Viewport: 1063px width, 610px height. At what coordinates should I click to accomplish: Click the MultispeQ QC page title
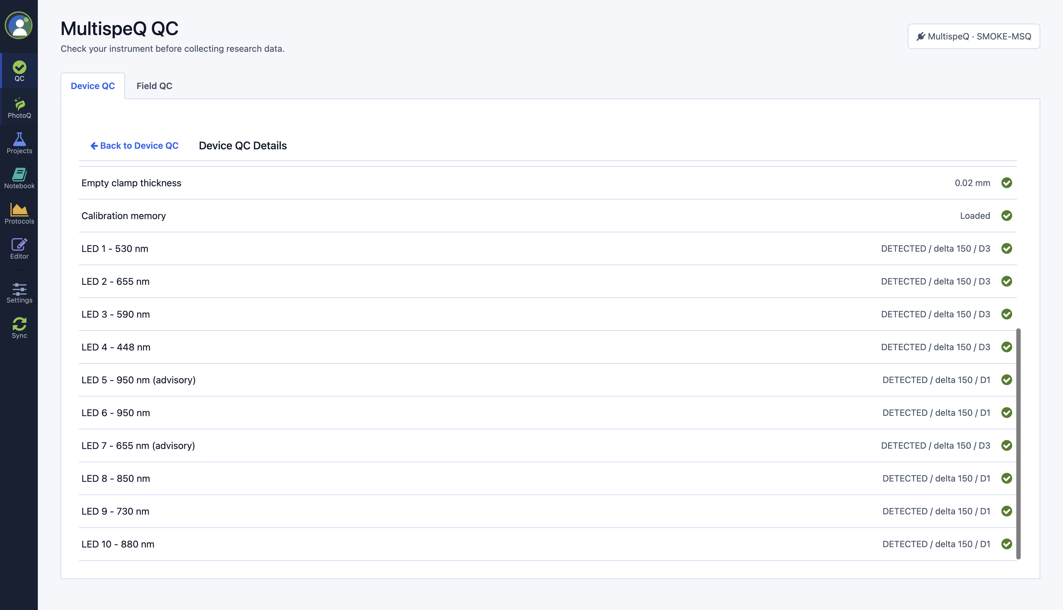click(119, 28)
